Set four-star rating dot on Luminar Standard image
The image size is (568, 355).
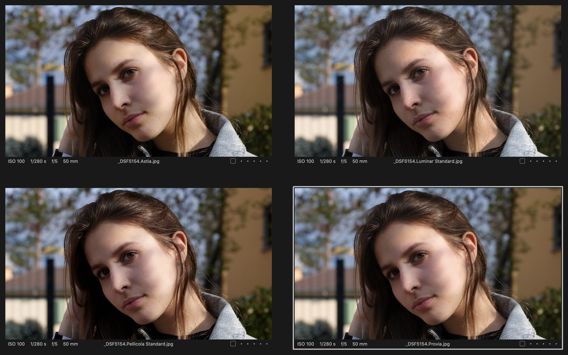click(550, 161)
